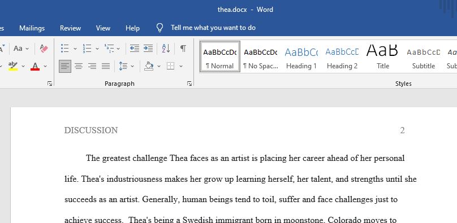Apply borders icon

[170, 66]
